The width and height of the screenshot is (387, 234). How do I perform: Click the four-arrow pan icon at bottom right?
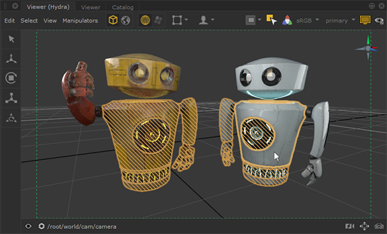(x=364, y=226)
